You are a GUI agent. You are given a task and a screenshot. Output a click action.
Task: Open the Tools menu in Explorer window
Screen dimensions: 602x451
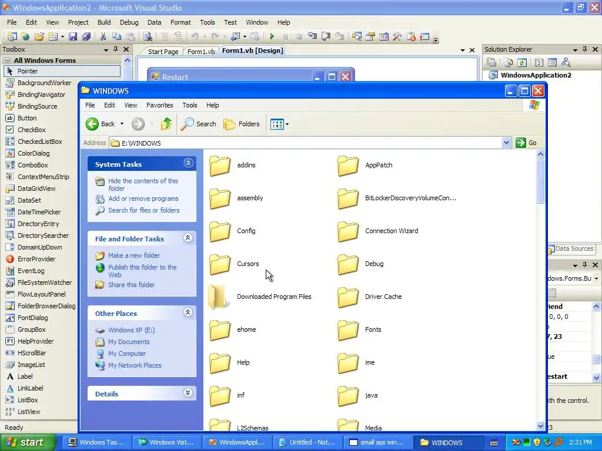[x=190, y=105]
